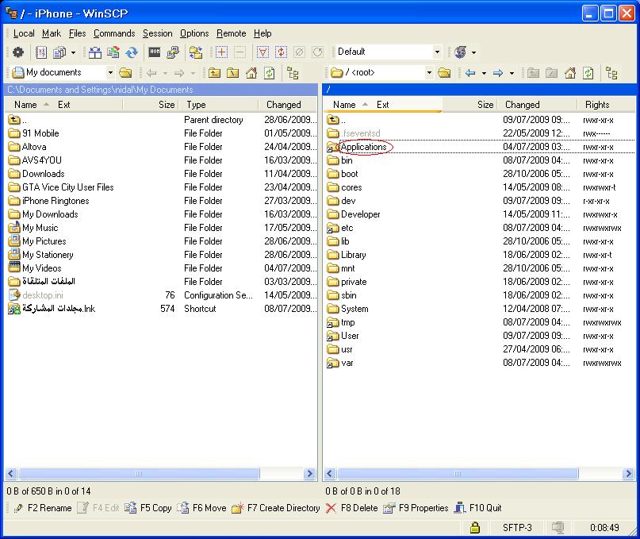Screen dimensions: 640x539
Task: Show the remote directory tree icon
Action: coord(611,73)
